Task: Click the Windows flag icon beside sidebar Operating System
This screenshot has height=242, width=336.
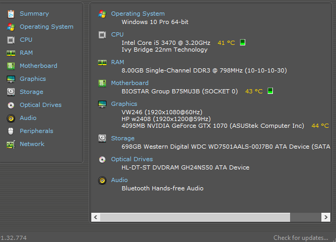Action: (x=11, y=27)
